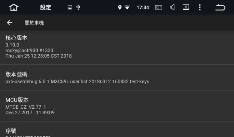This screenshot has width=234, height=137.
Task: Tap the USB connection status icon
Action: (x=78, y=7)
